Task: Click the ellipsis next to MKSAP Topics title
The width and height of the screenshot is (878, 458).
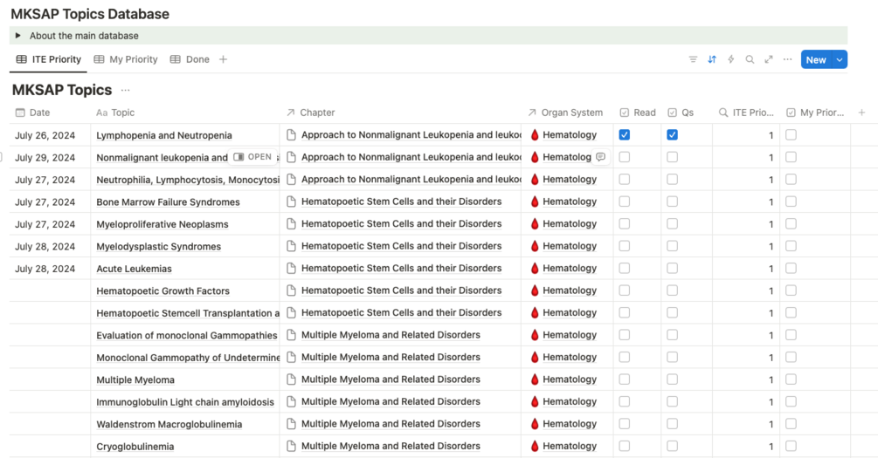Action: tap(126, 90)
